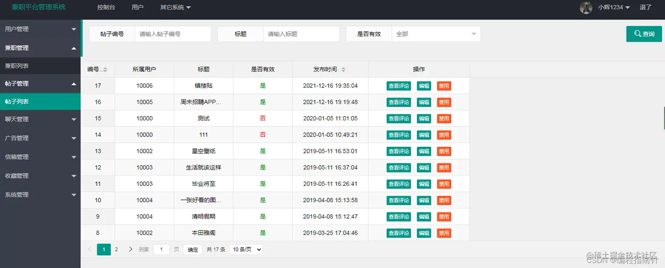Image resolution: width=665 pixels, height=268 pixels.
Task: Go to next page arrow
Action: 131,250
